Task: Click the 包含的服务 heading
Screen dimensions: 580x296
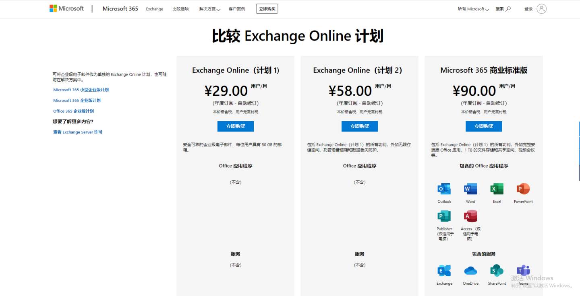Action: click(x=484, y=254)
